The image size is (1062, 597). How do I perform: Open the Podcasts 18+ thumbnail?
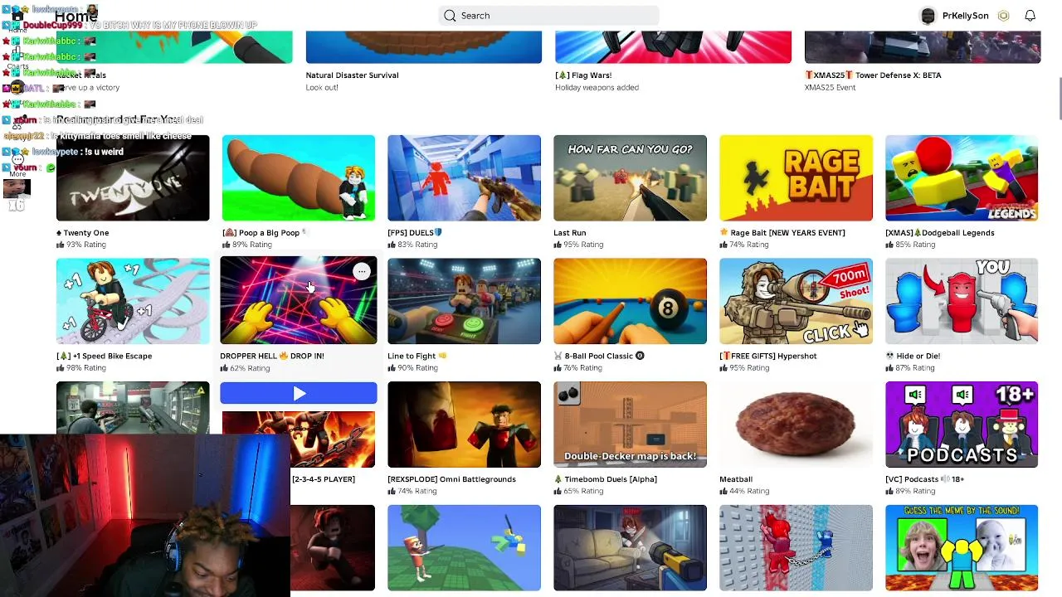click(962, 425)
